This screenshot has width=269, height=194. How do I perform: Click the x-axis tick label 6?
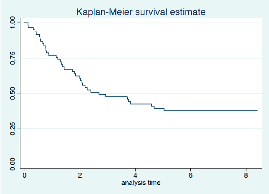[x=190, y=176]
